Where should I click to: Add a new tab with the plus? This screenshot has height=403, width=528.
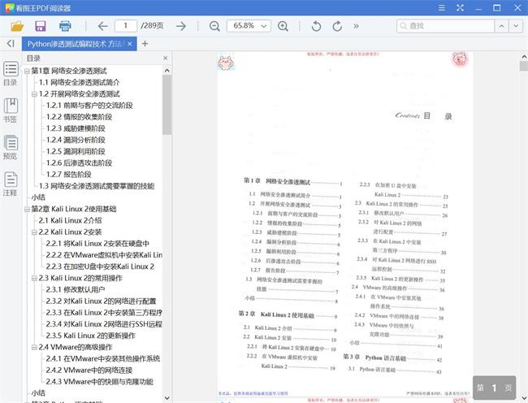point(145,43)
